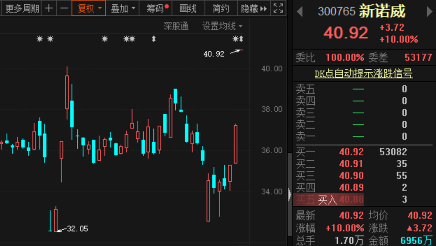Click 隐藏 to hide side panel
This screenshot has width=436, height=246.
click(x=254, y=8)
